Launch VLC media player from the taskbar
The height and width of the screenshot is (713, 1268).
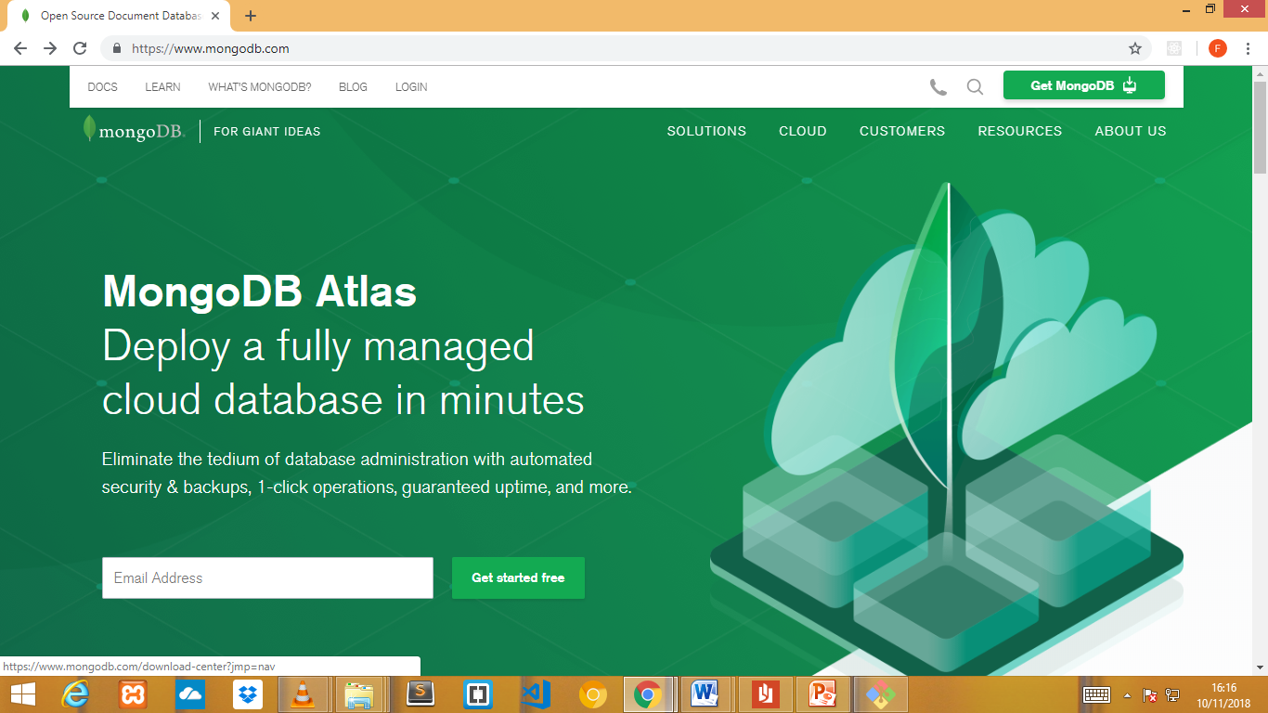point(303,694)
